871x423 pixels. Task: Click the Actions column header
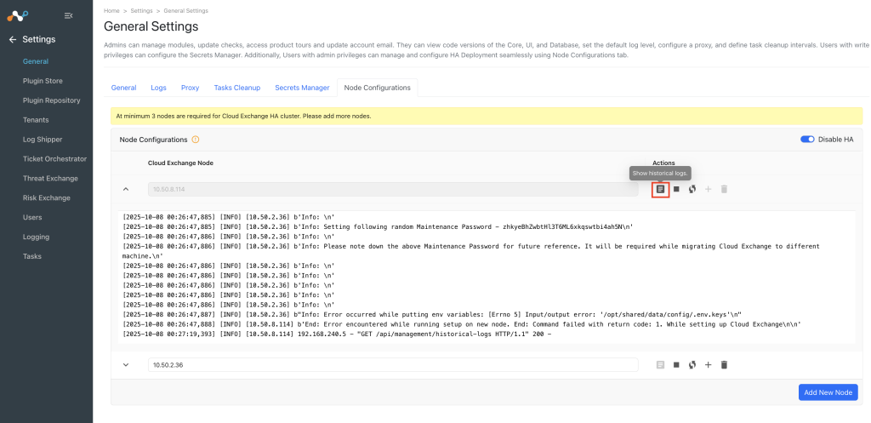pyautogui.click(x=663, y=163)
